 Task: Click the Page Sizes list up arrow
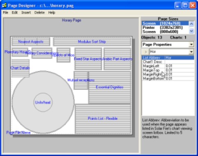coord(191,24)
